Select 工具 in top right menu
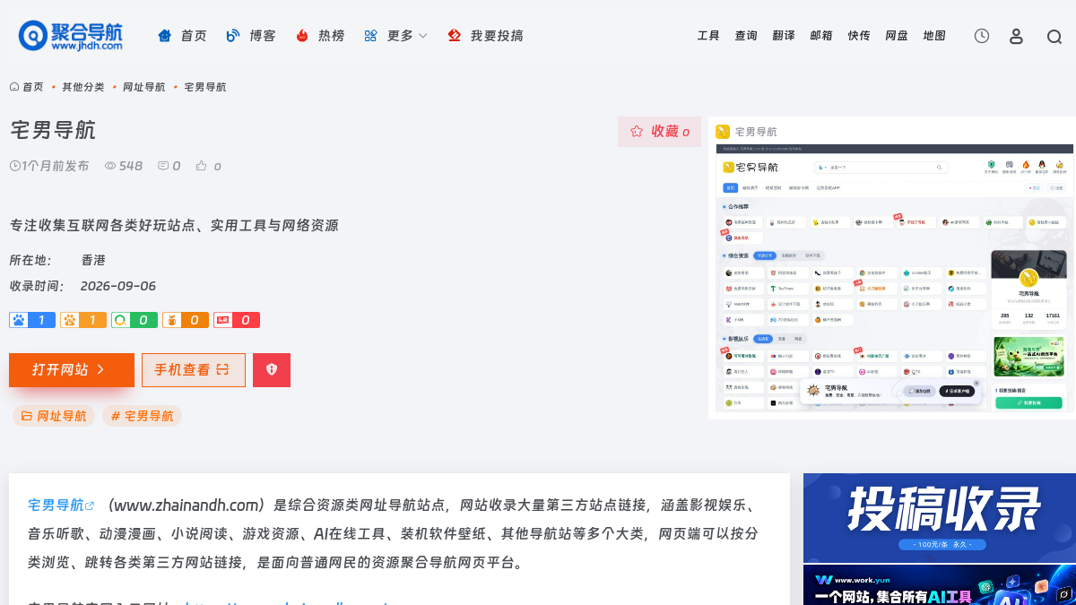 (708, 36)
